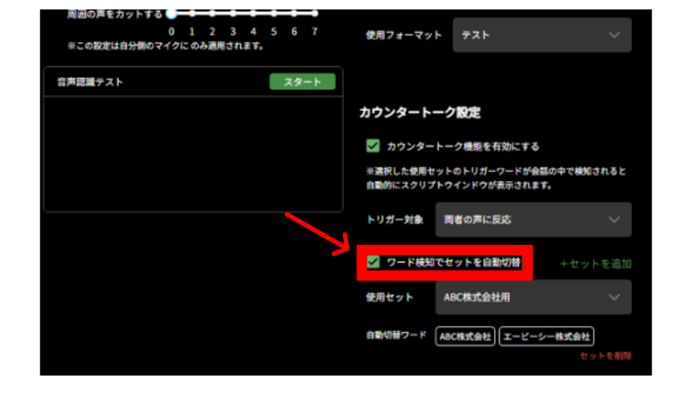699x405 pixels.
Task: Select the エービーシー株式会社 auto-switch word tag
Action: [x=546, y=336]
